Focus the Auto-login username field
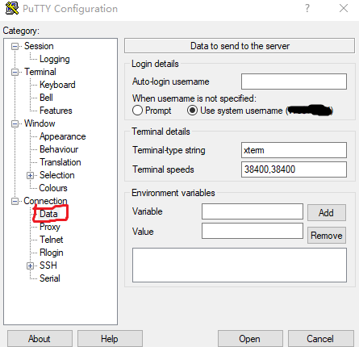 [x=294, y=82]
